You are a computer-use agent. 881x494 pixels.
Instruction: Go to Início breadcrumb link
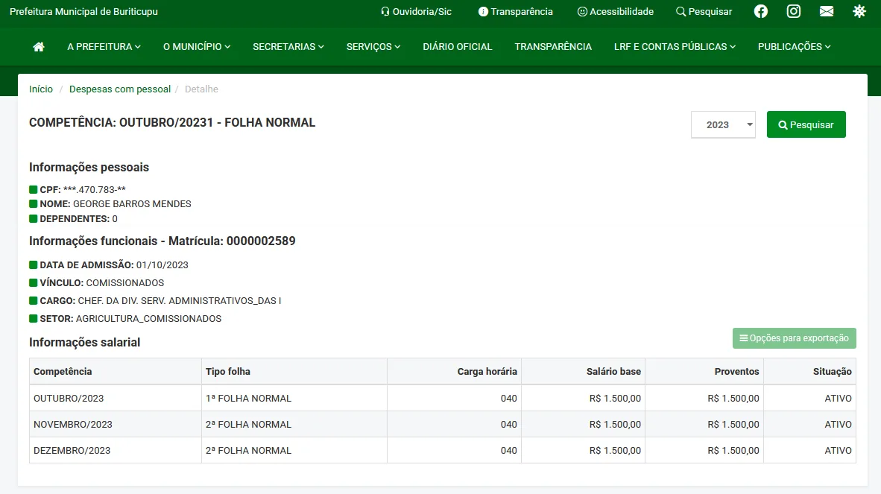pos(41,89)
